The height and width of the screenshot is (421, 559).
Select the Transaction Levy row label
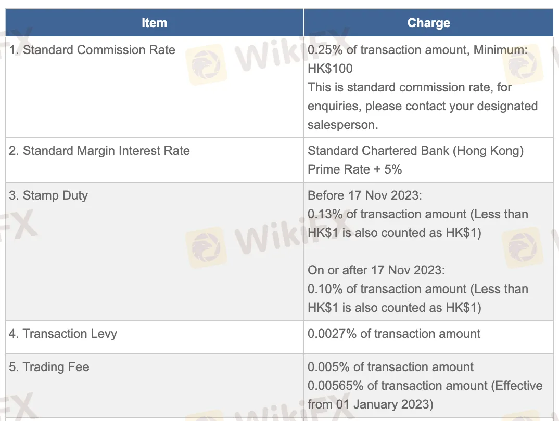coord(63,334)
